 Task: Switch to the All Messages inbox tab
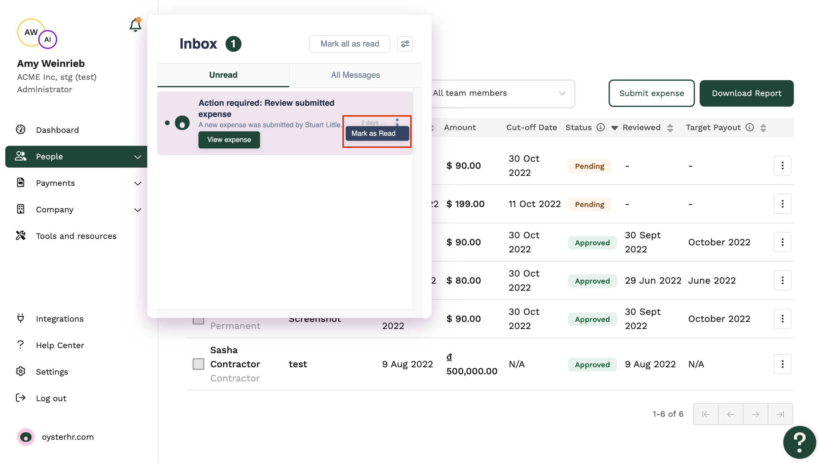tap(355, 75)
